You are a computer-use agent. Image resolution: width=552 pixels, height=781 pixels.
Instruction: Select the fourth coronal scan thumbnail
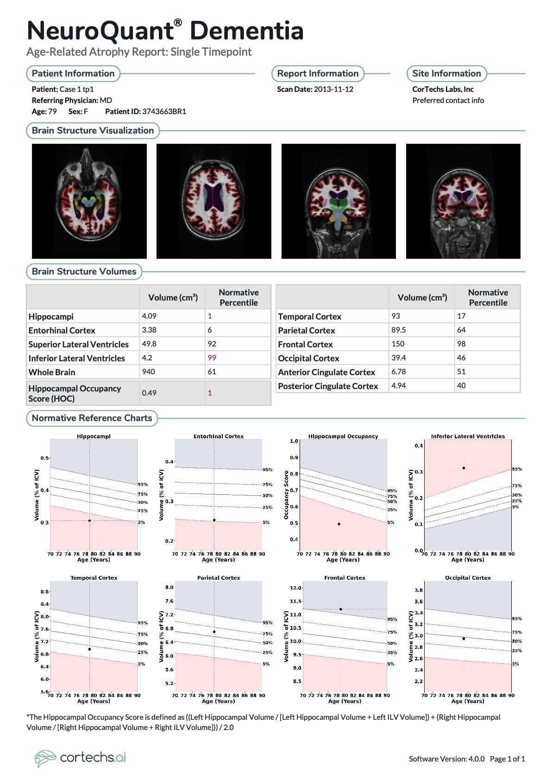click(x=463, y=201)
